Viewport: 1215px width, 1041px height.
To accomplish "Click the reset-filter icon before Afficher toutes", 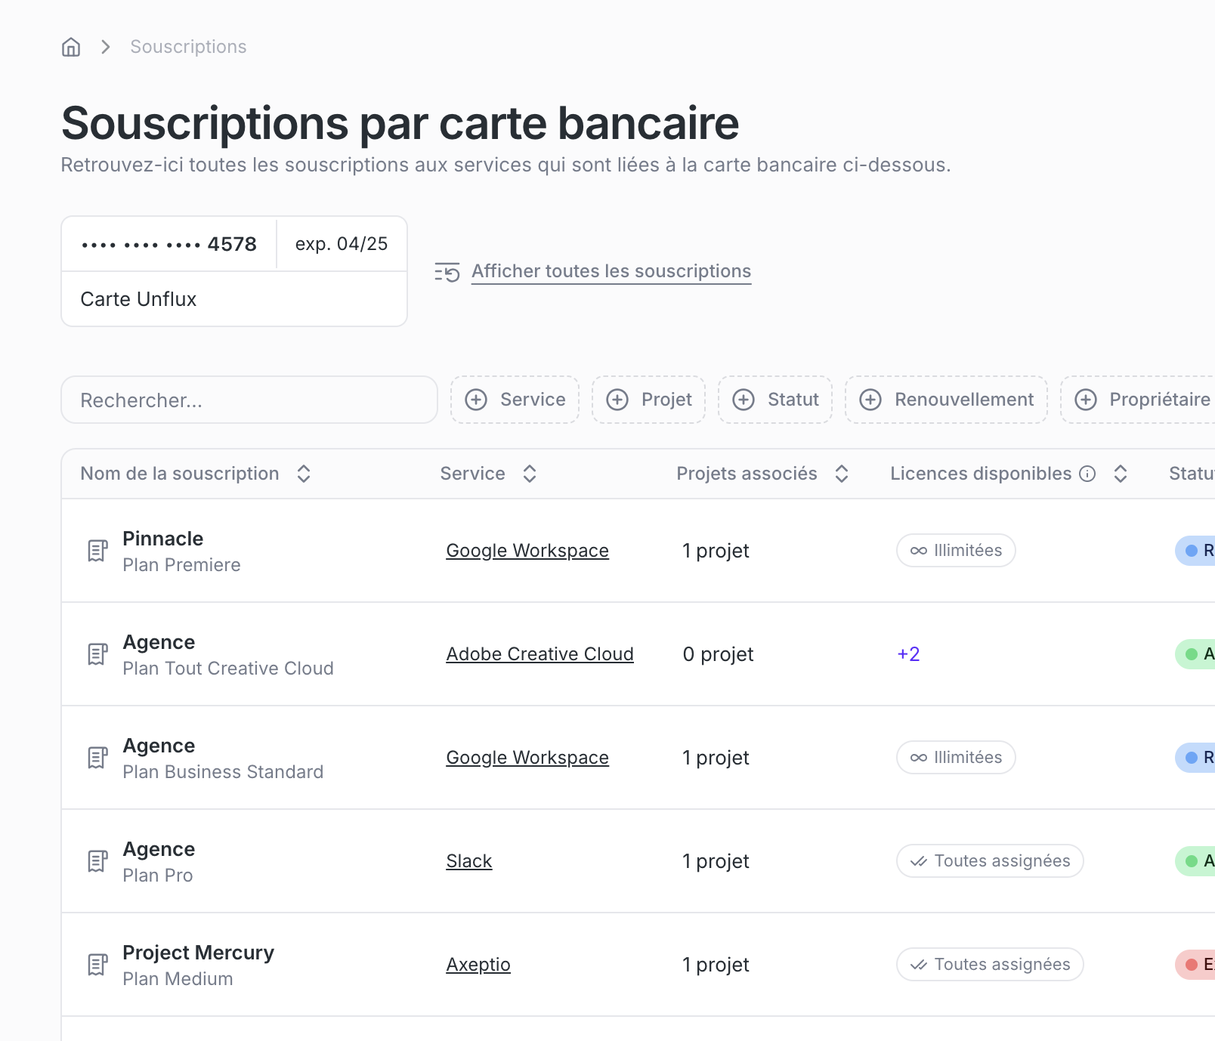I will tap(447, 272).
